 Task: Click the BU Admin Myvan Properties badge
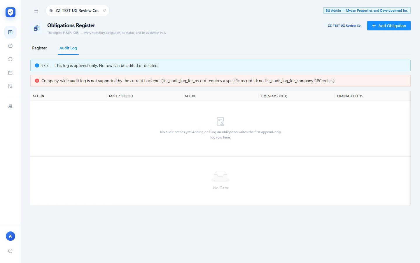tap(367, 11)
